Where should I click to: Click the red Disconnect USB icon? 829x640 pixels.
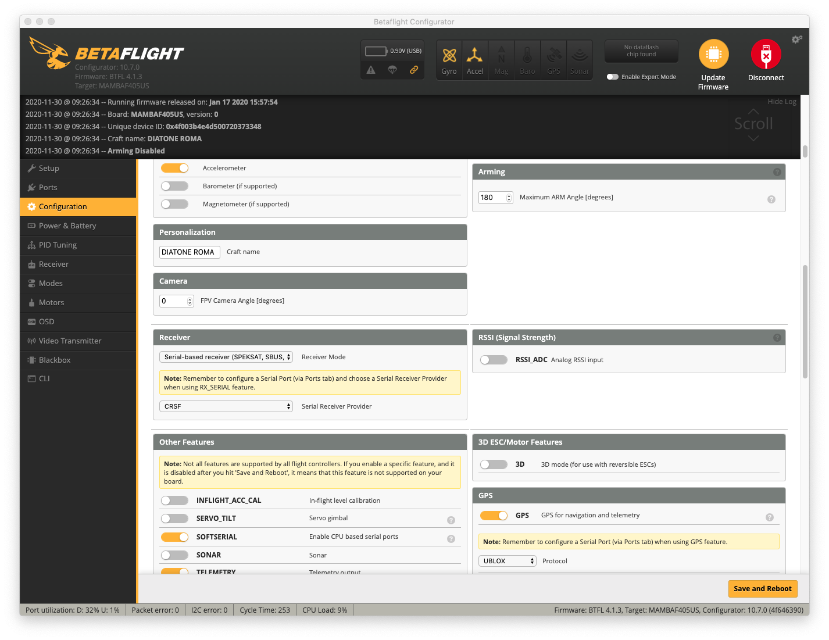(x=766, y=54)
